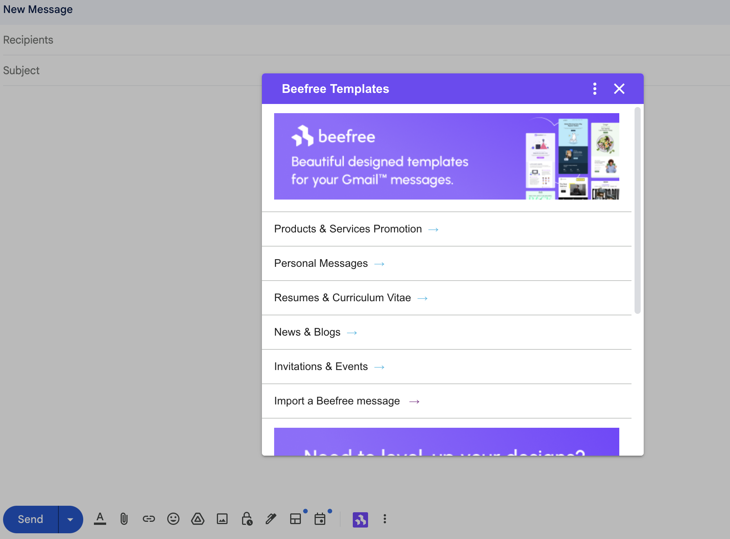
Task: Open Invitations & Events category
Action: 447,367
